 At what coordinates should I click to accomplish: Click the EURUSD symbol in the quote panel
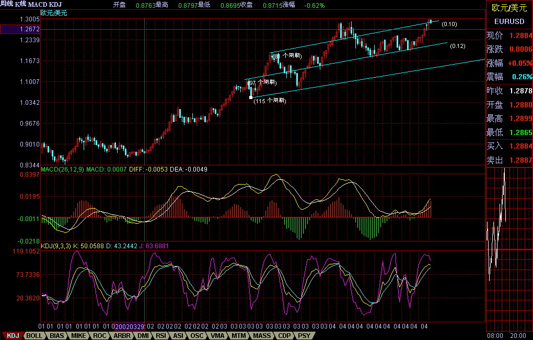pyautogui.click(x=509, y=21)
